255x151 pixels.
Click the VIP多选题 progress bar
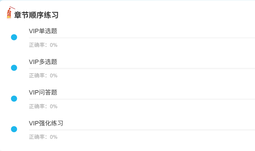(x=142, y=68)
